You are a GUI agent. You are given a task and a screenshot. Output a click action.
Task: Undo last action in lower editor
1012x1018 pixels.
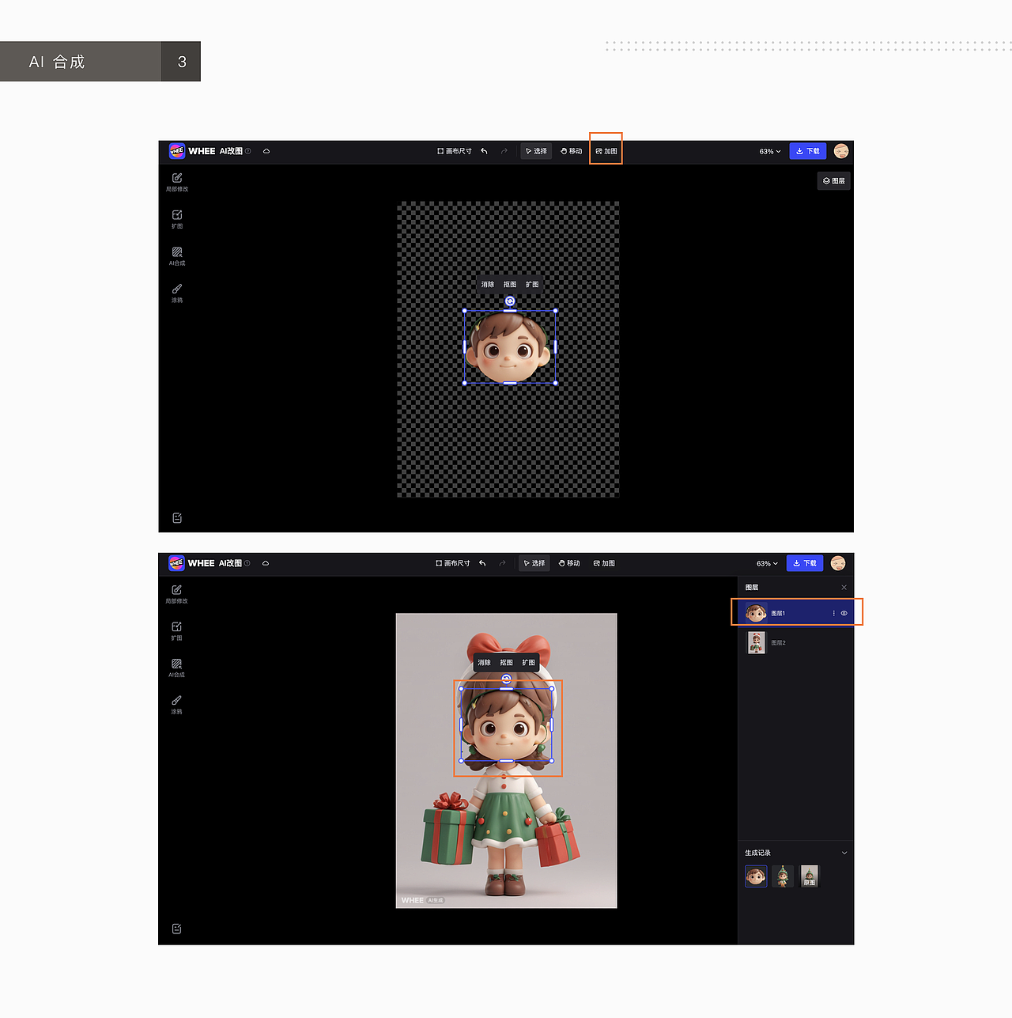pos(482,563)
